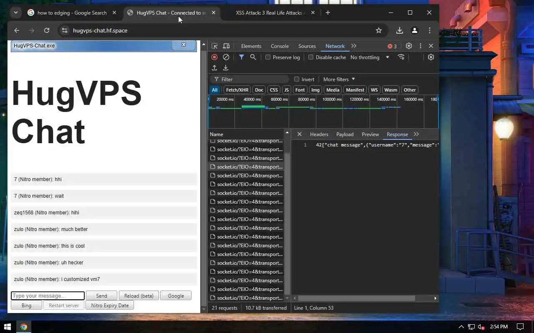Open network search magnifier icon

253,57
